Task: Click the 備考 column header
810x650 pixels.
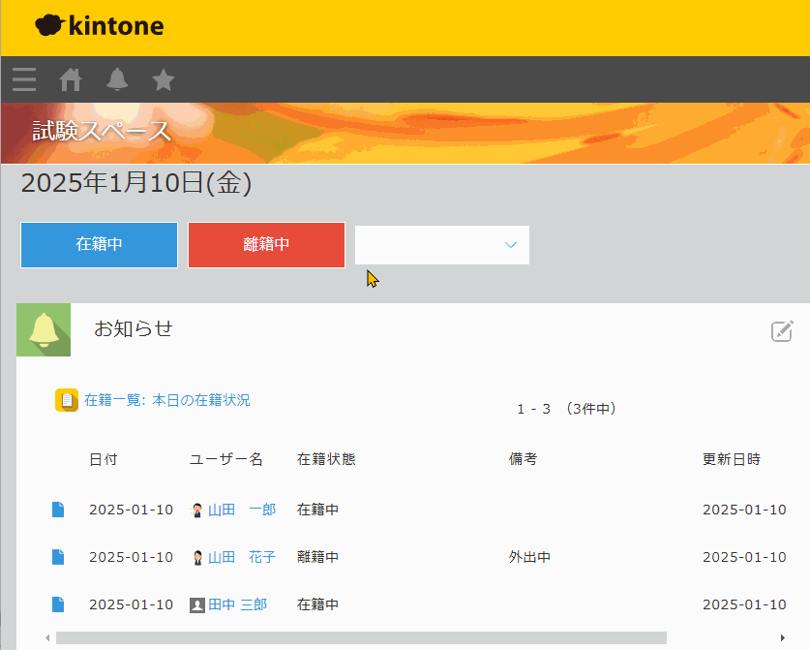Action: coord(524,459)
